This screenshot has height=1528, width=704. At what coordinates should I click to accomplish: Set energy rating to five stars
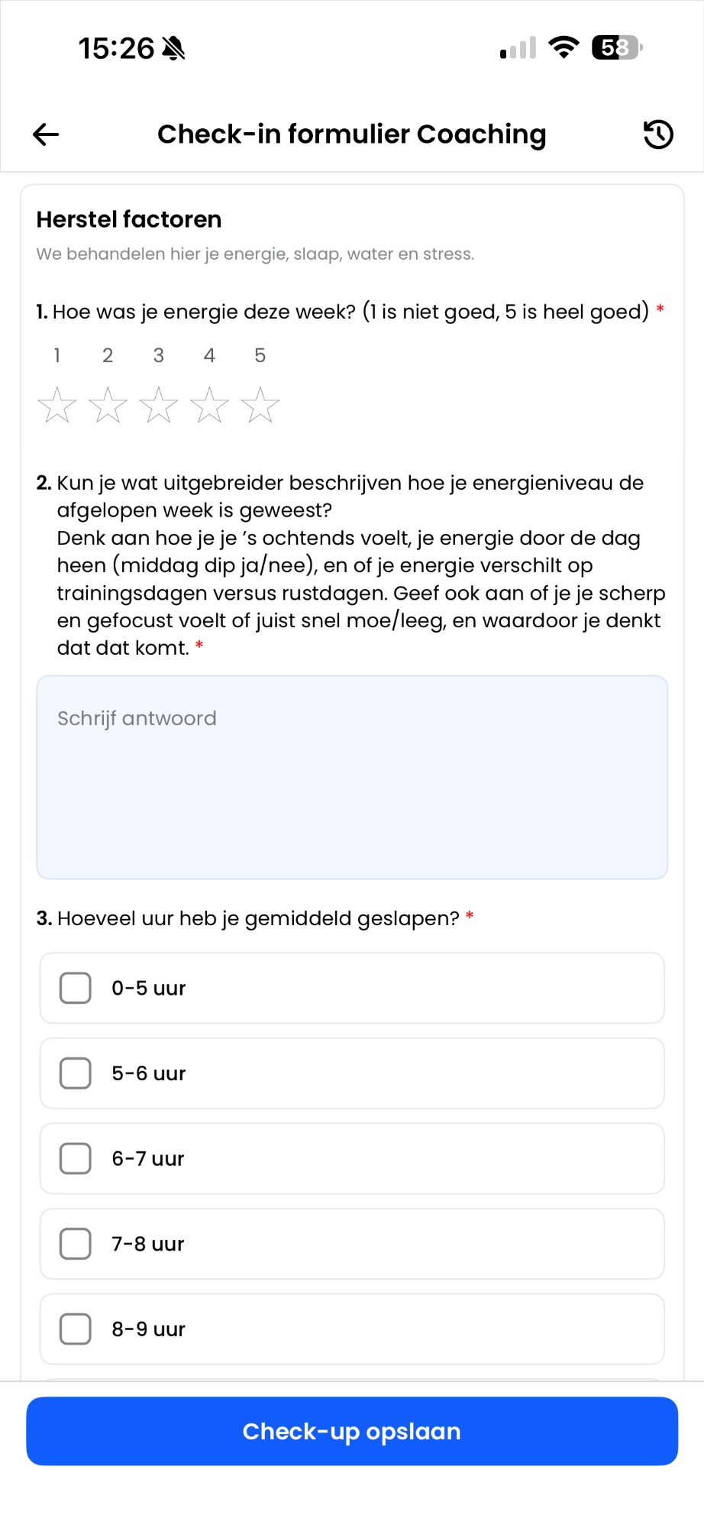[260, 404]
